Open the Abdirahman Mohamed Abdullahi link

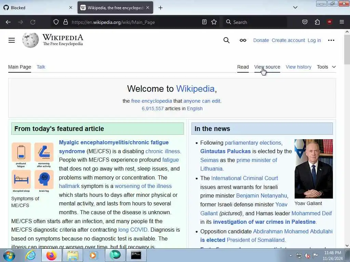point(293,232)
